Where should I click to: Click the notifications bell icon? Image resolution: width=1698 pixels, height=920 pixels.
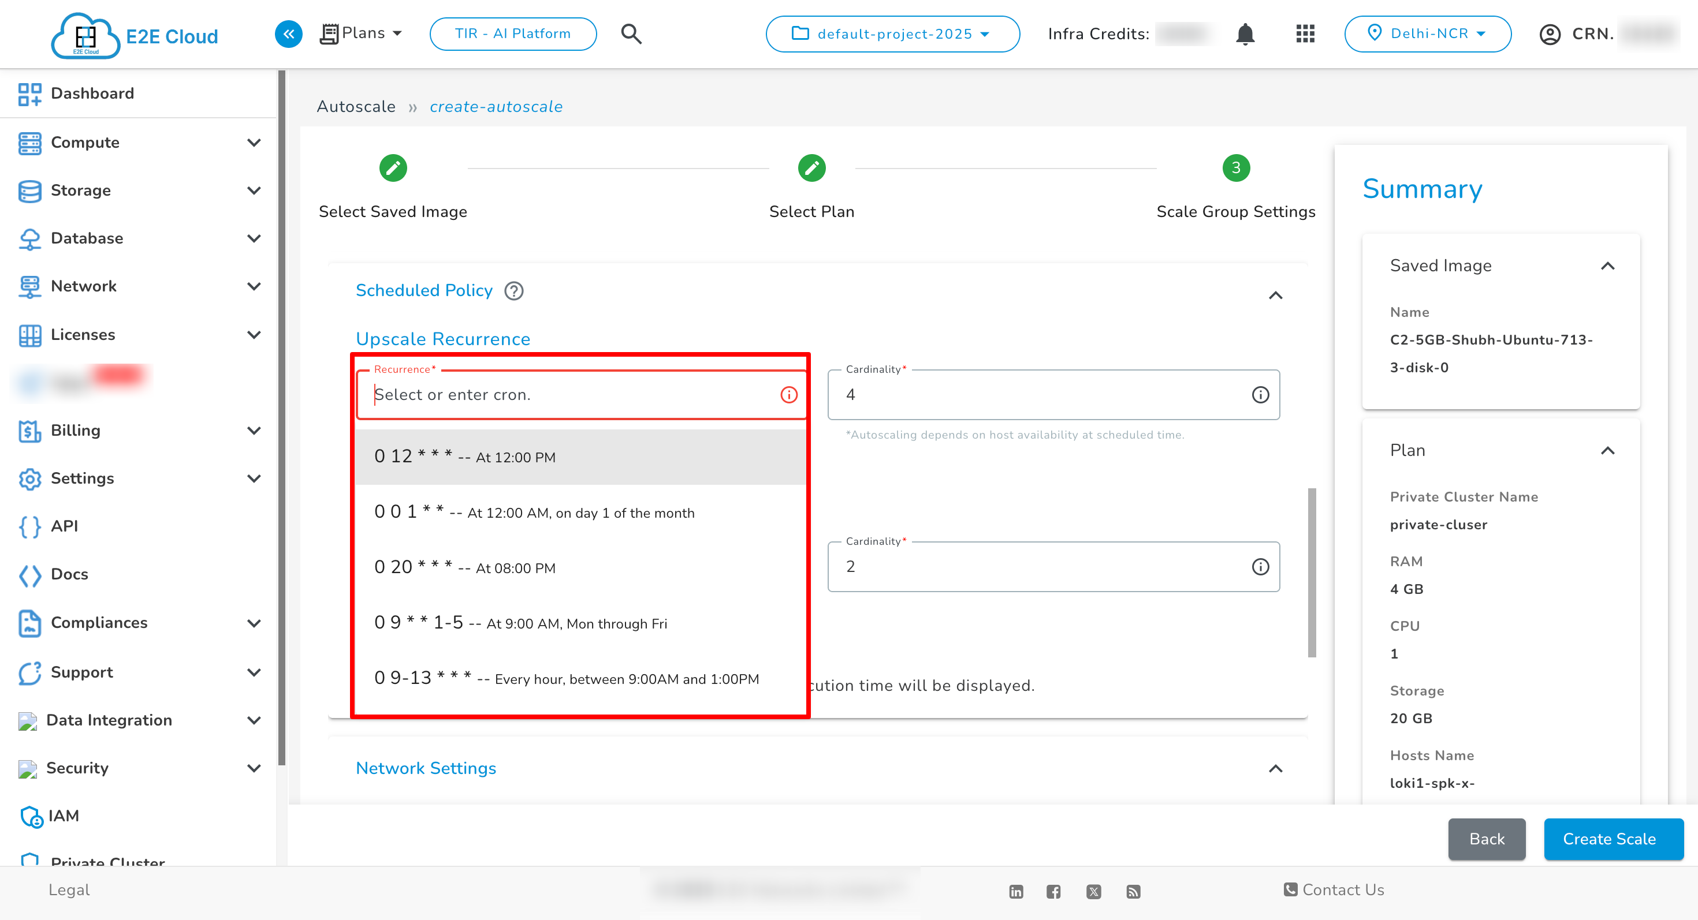1245,33
